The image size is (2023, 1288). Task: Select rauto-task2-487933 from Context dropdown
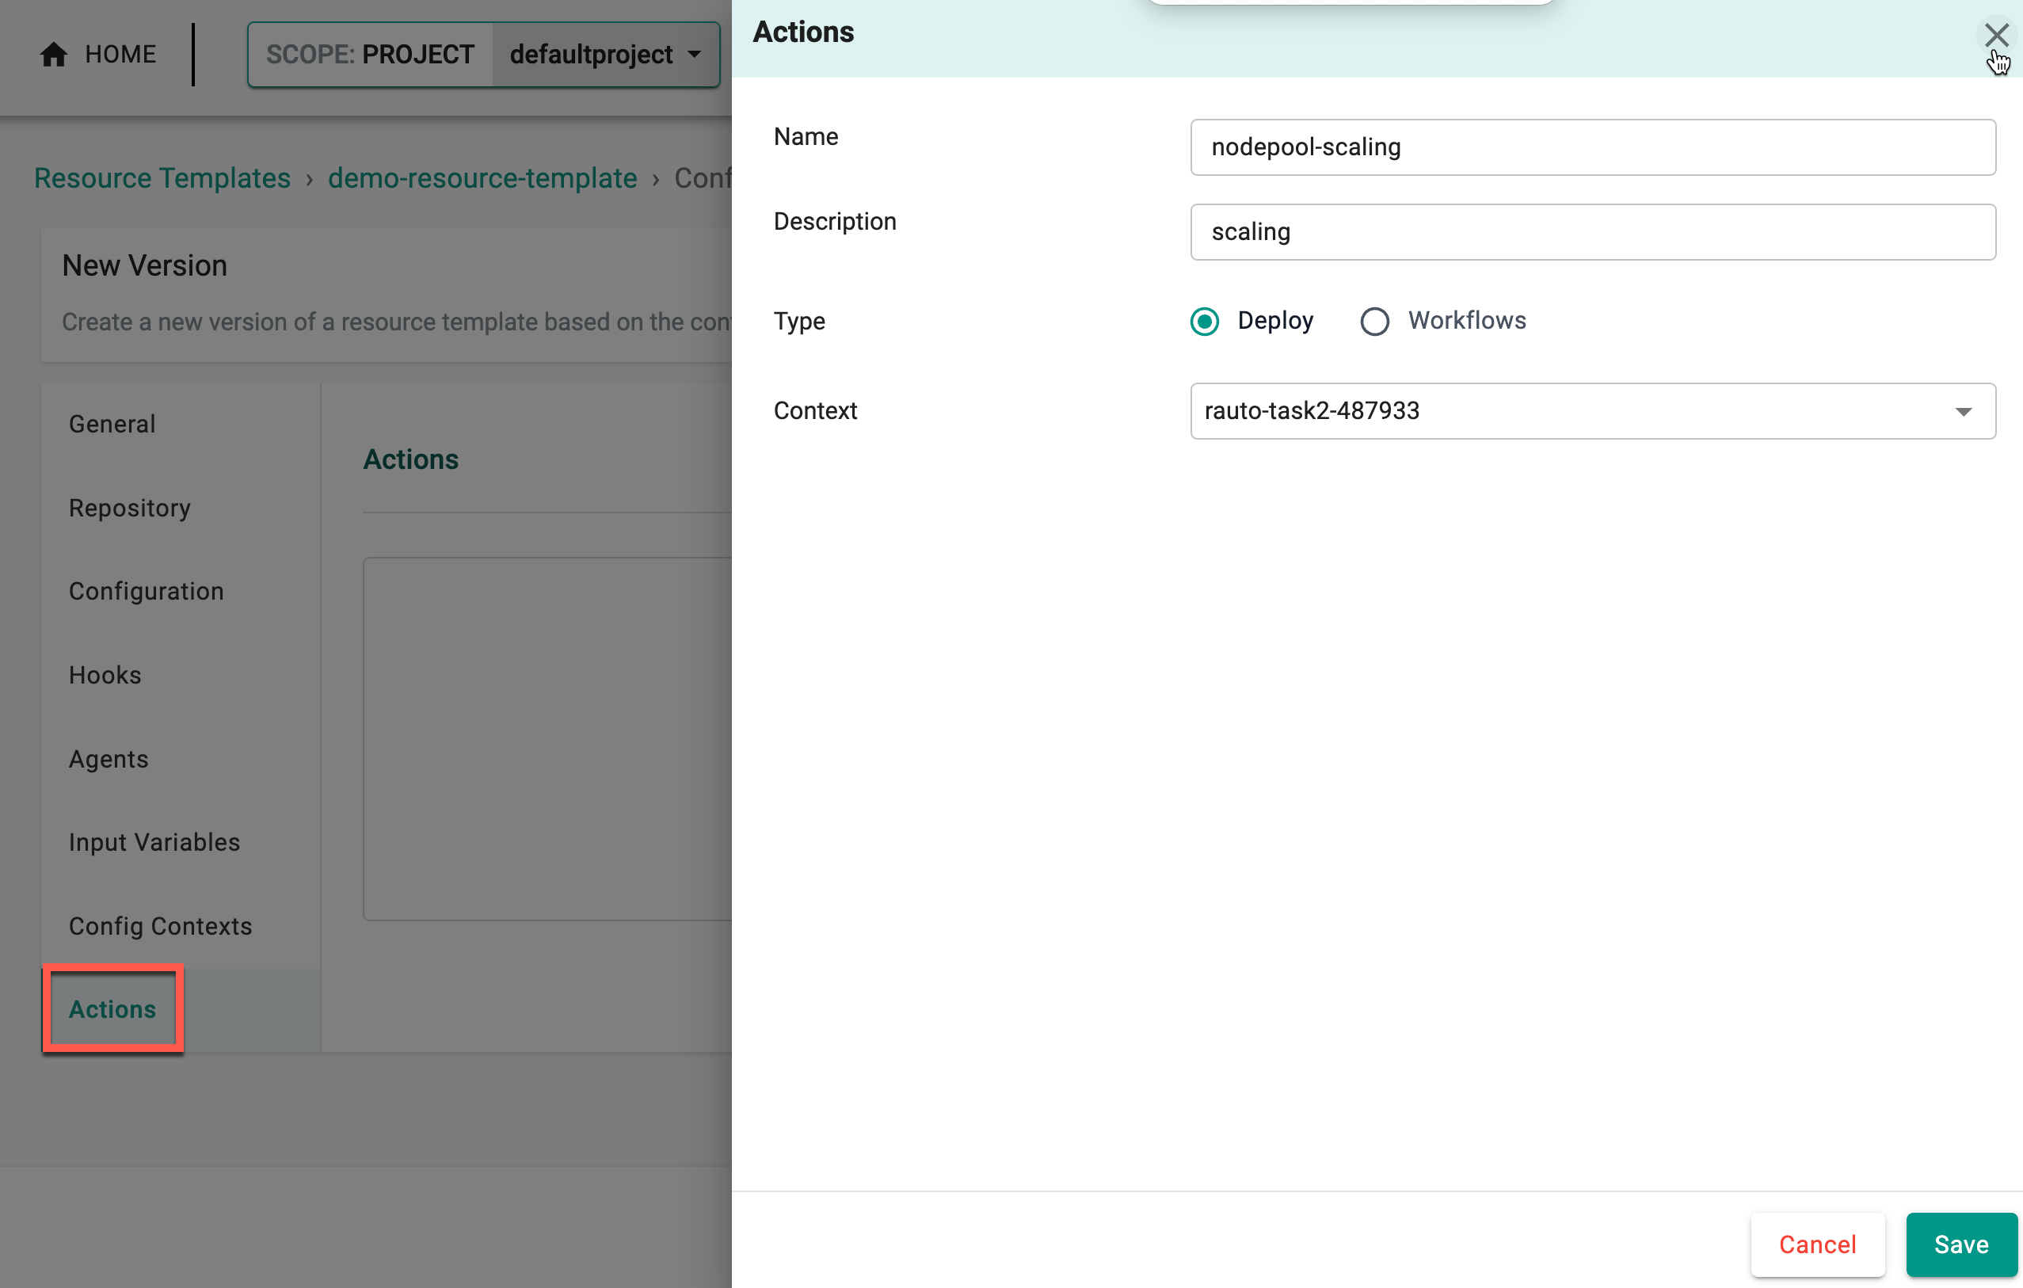tap(1595, 410)
